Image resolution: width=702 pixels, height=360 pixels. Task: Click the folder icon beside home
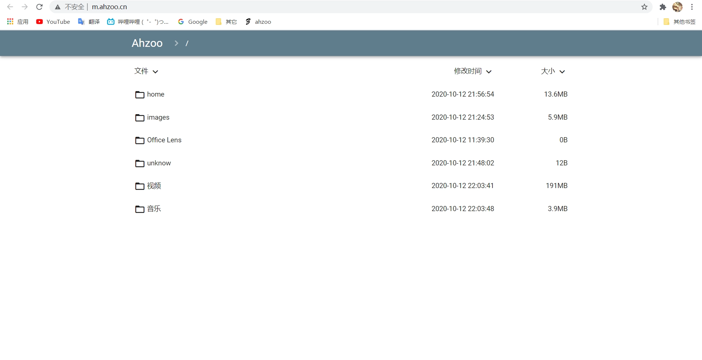140,95
